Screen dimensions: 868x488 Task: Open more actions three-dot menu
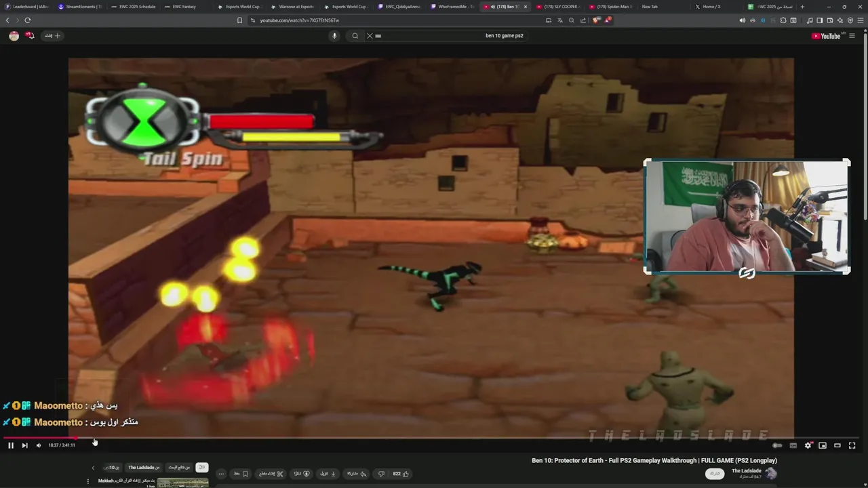(x=221, y=474)
